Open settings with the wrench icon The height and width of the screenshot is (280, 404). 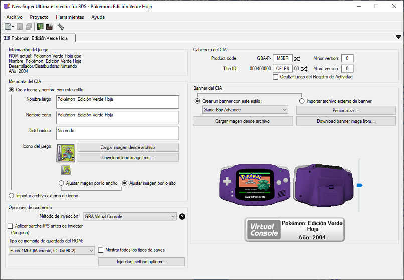61,27
